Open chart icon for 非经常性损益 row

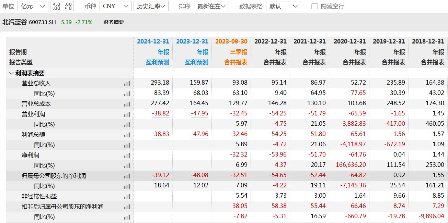tap(127, 196)
